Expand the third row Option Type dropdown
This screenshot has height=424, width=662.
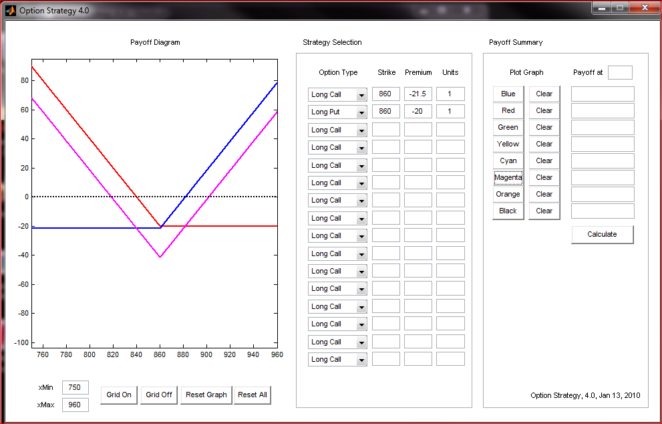(337, 130)
